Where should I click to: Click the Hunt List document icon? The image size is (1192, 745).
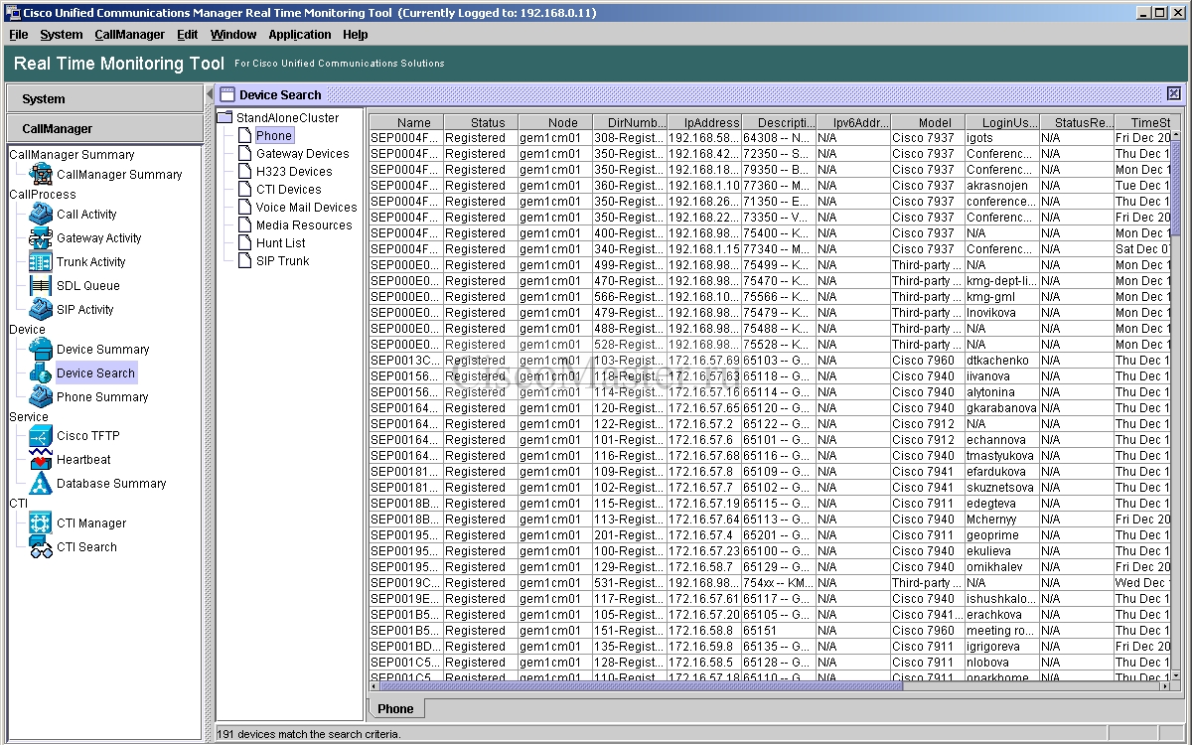pyautogui.click(x=245, y=243)
